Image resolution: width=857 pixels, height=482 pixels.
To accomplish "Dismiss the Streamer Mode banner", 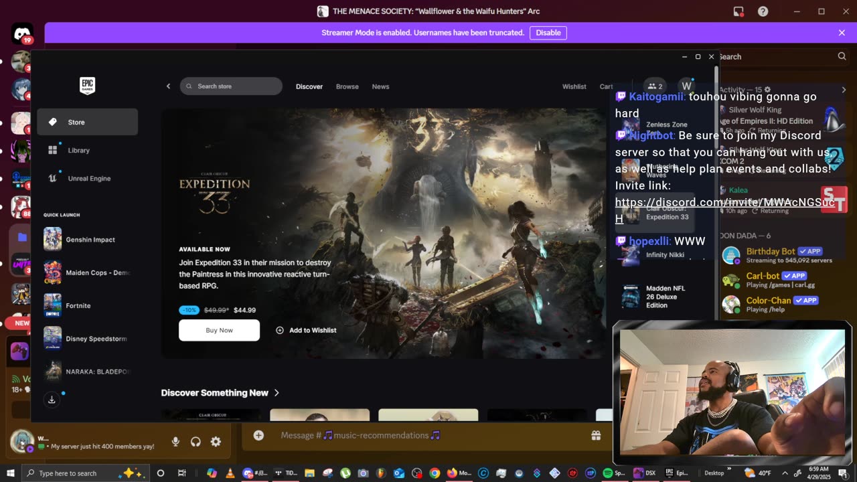I will pos(842,33).
